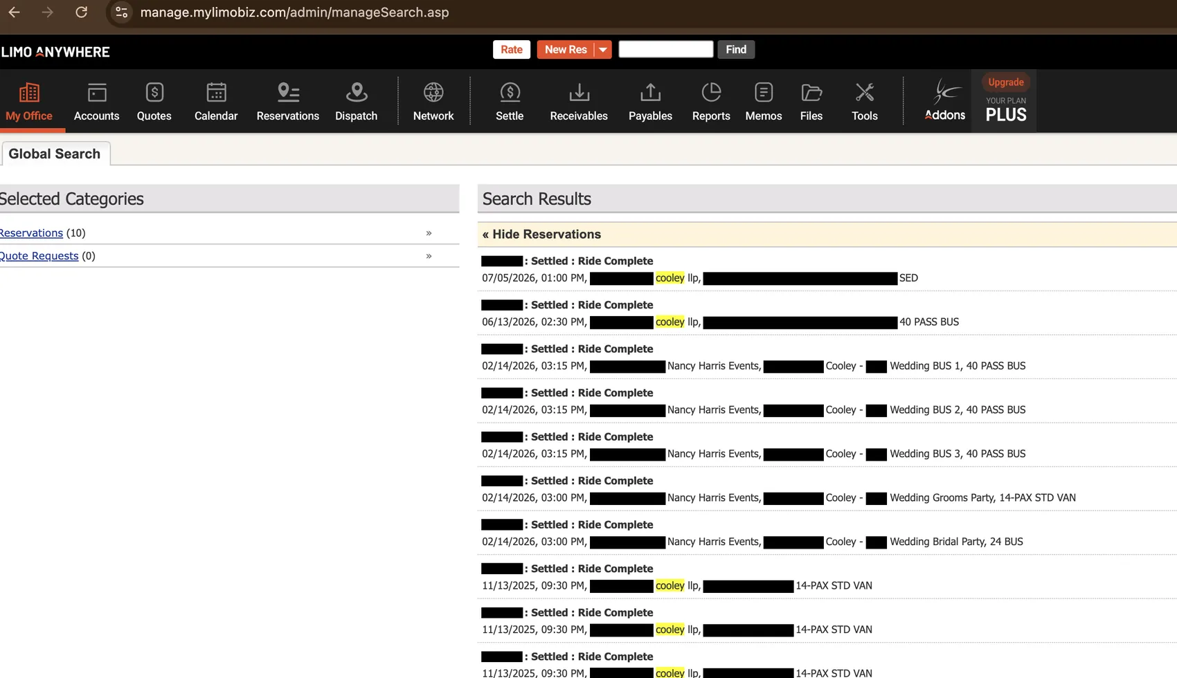Open the Files section
Image resolution: width=1177 pixels, height=678 pixels.
[x=811, y=101]
